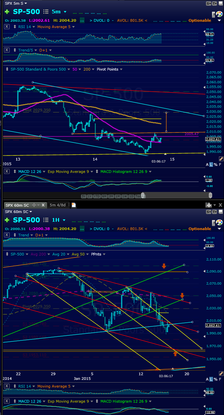
Task: Click the green ellipsis box after H: 2004.20 in top chart
Action: [82, 20]
